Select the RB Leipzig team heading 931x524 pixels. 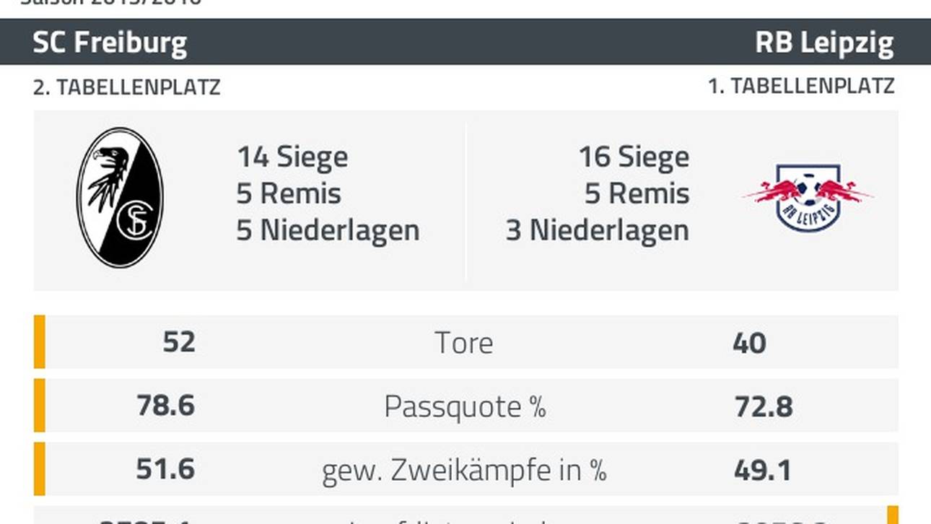click(825, 43)
